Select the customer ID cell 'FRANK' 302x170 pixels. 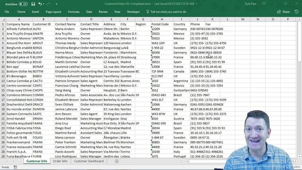click(43, 142)
